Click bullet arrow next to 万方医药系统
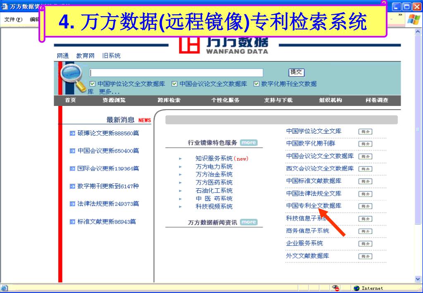The height and width of the screenshot is (293, 423). [x=180, y=183]
